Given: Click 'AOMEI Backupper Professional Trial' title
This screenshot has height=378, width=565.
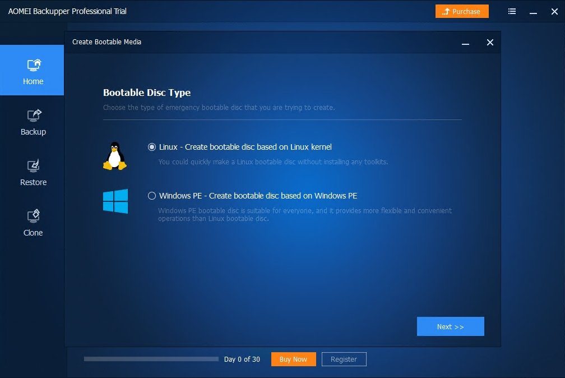Looking at the screenshot, I should click(x=67, y=11).
